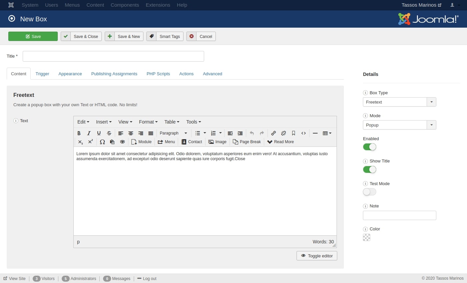The height and width of the screenshot is (283, 467).
Task: Open the Box Type dropdown
Action: pyautogui.click(x=431, y=102)
